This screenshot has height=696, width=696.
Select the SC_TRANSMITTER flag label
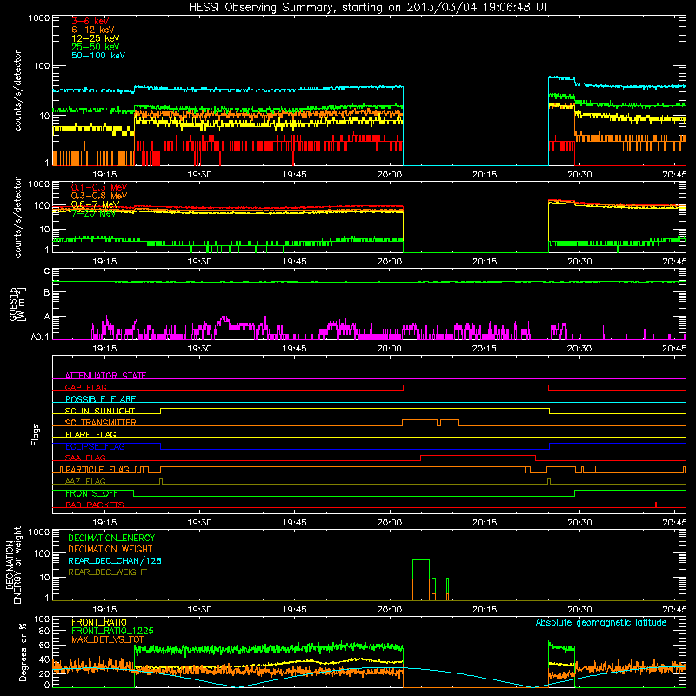100,423
